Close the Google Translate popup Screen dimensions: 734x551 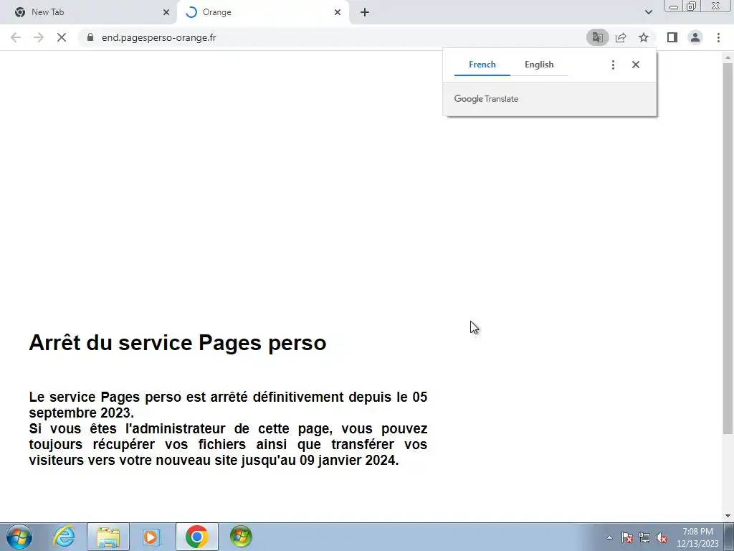635,65
